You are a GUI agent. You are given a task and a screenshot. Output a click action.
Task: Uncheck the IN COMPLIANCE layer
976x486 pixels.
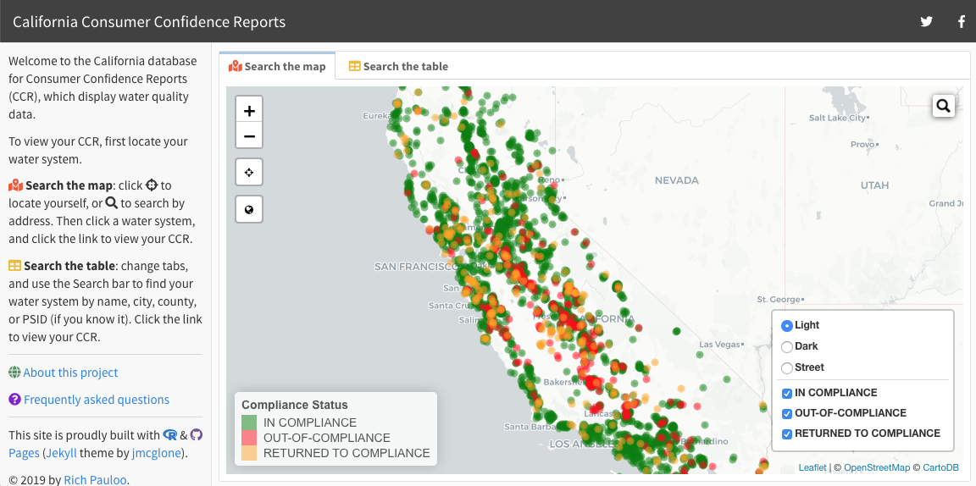point(787,393)
